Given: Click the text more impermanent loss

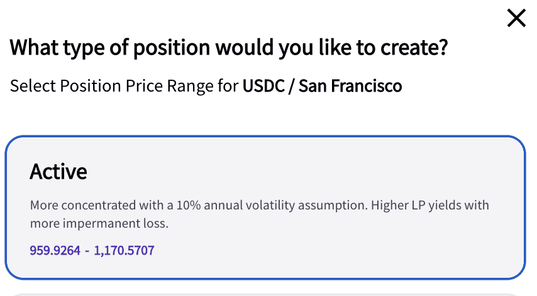Looking at the screenshot, I should point(99,224).
